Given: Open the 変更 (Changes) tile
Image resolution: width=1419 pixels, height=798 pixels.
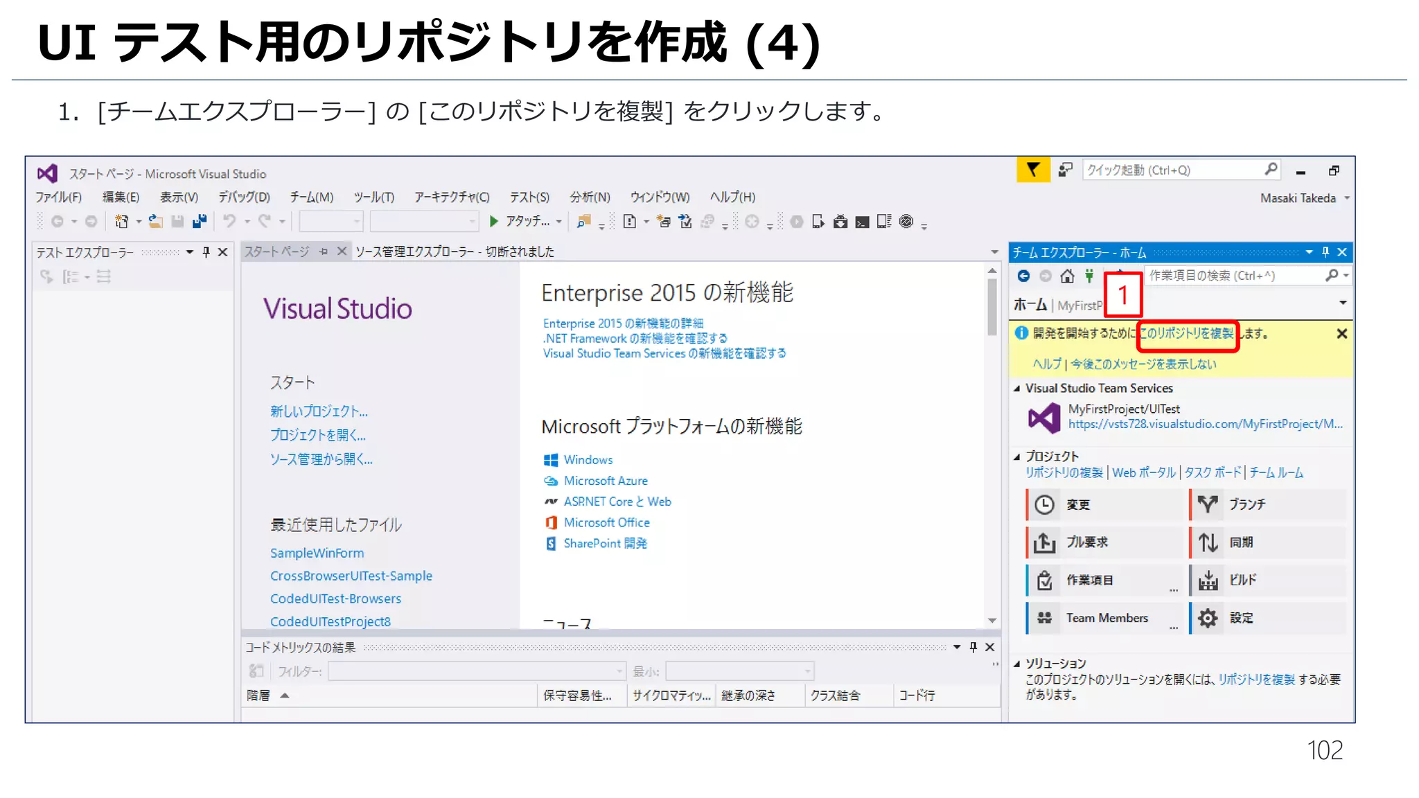Looking at the screenshot, I should click(x=1106, y=504).
